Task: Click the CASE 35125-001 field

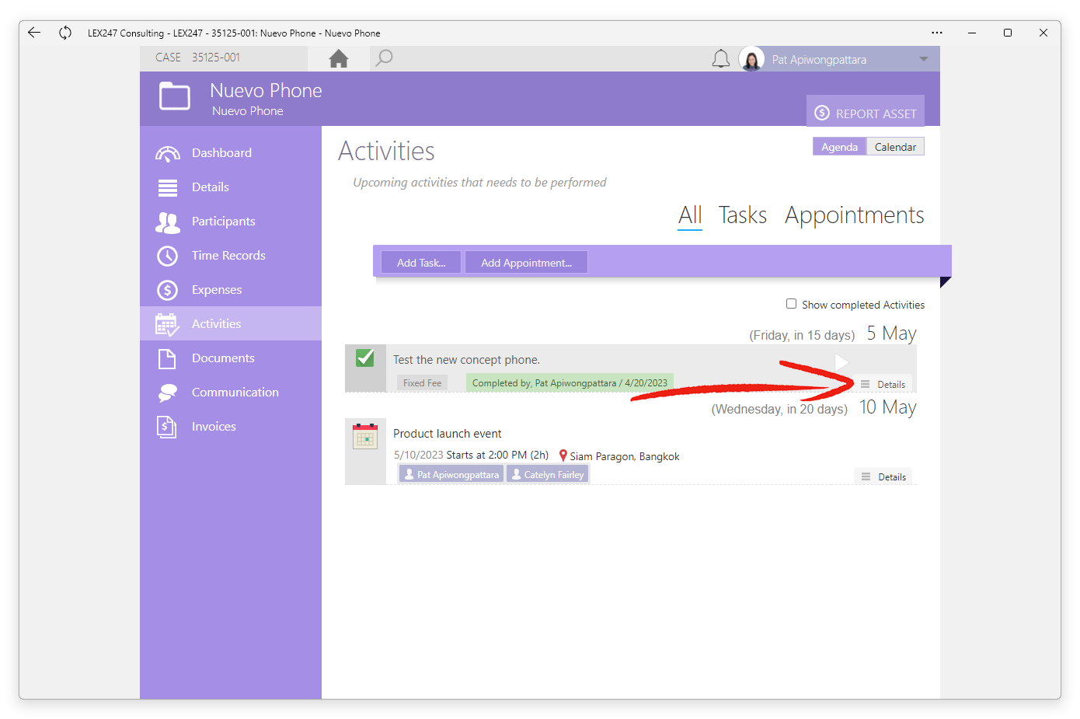Action: (x=224, y=58)
